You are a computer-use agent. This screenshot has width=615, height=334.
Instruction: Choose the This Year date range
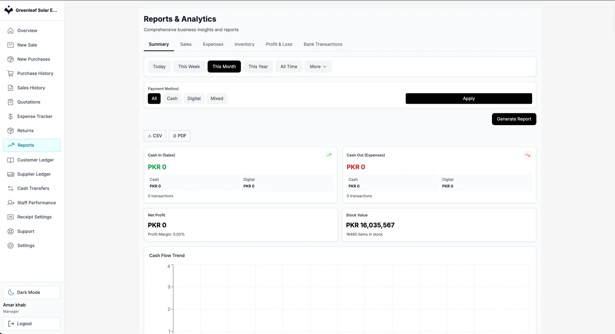[x=258, y=66]
